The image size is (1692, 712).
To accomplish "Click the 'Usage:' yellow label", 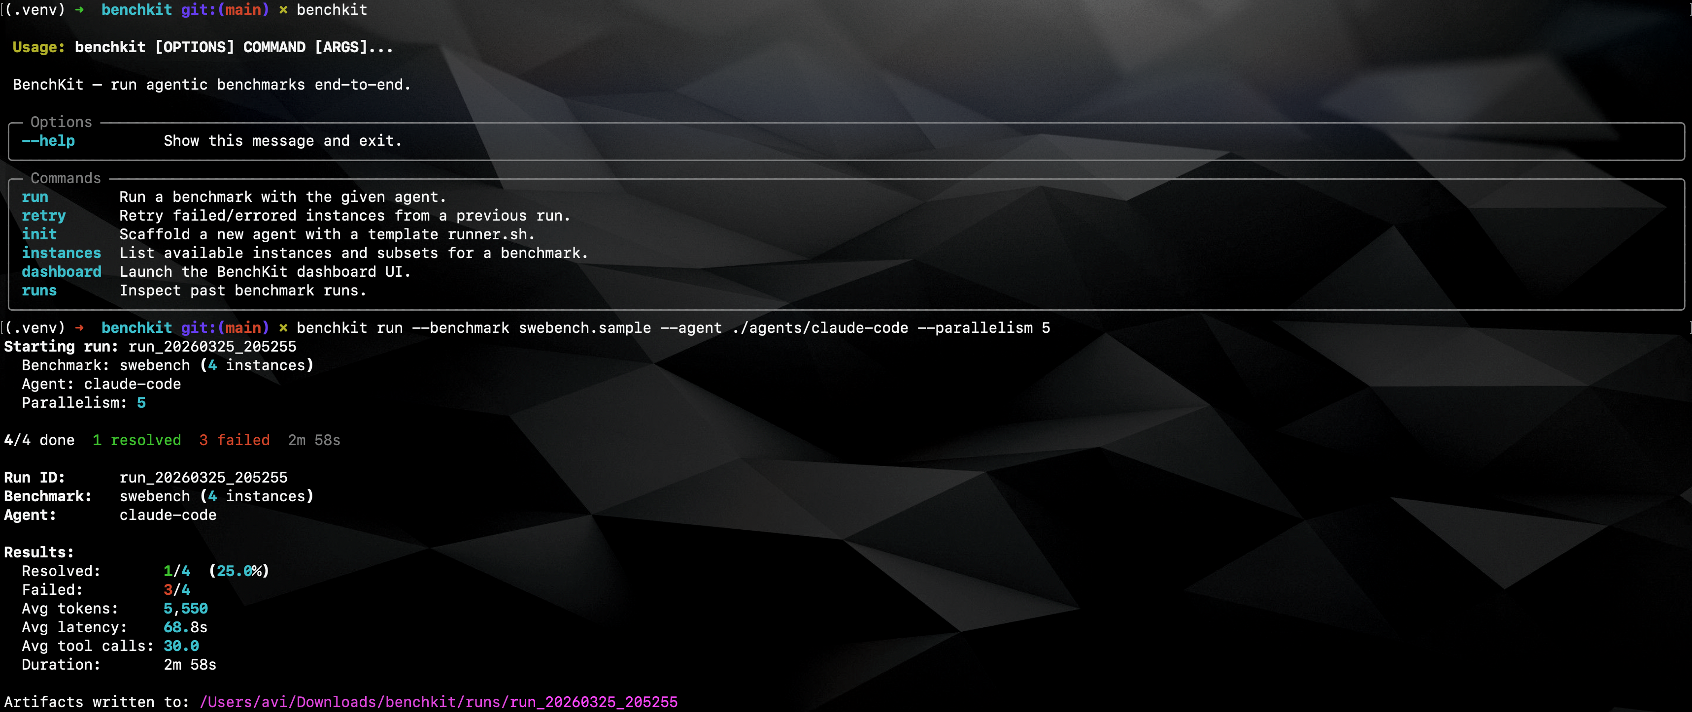I will click(39, 47).
